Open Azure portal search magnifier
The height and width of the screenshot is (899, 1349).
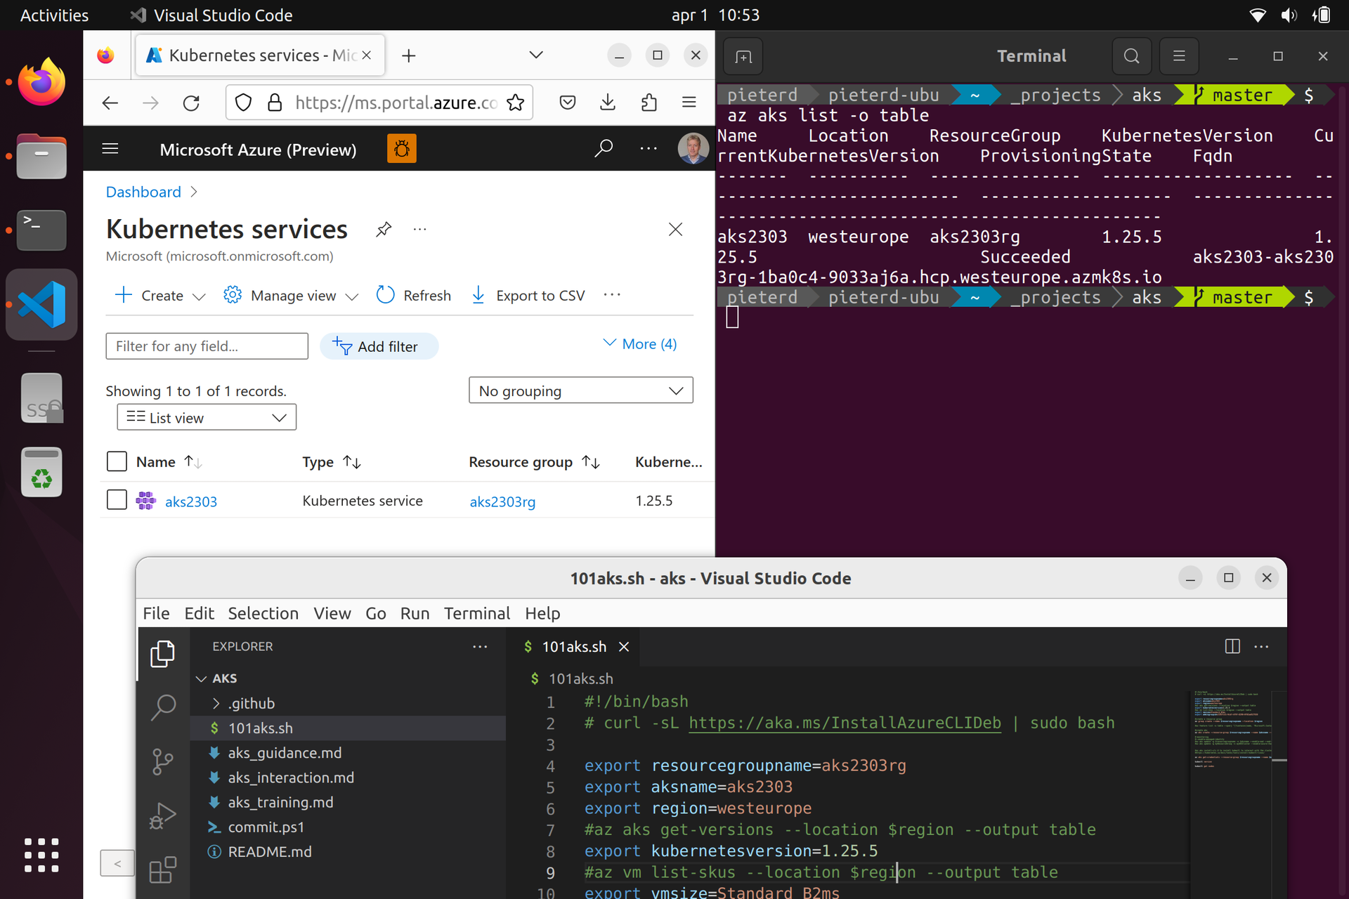(x=604, y=148)
